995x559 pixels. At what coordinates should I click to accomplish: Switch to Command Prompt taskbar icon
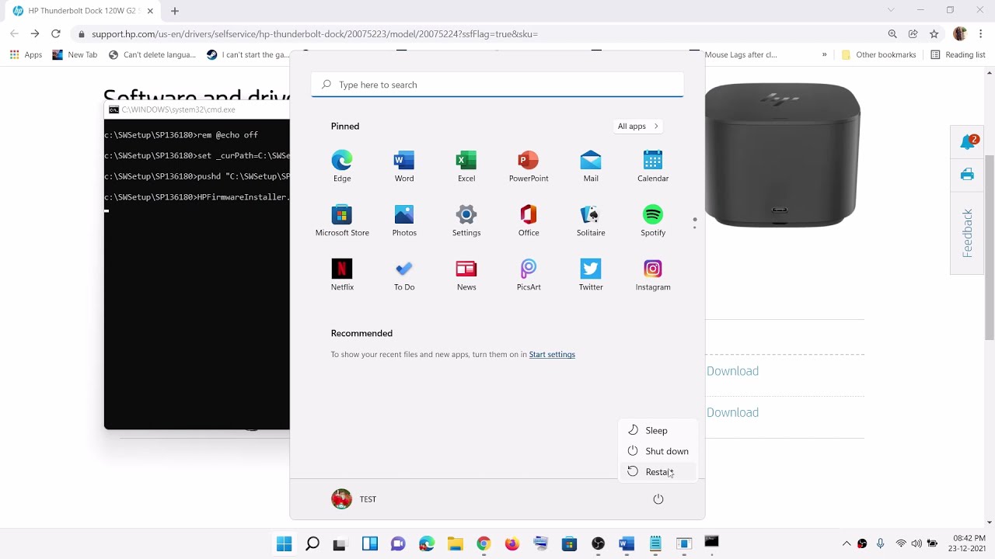tap(711, 543)
